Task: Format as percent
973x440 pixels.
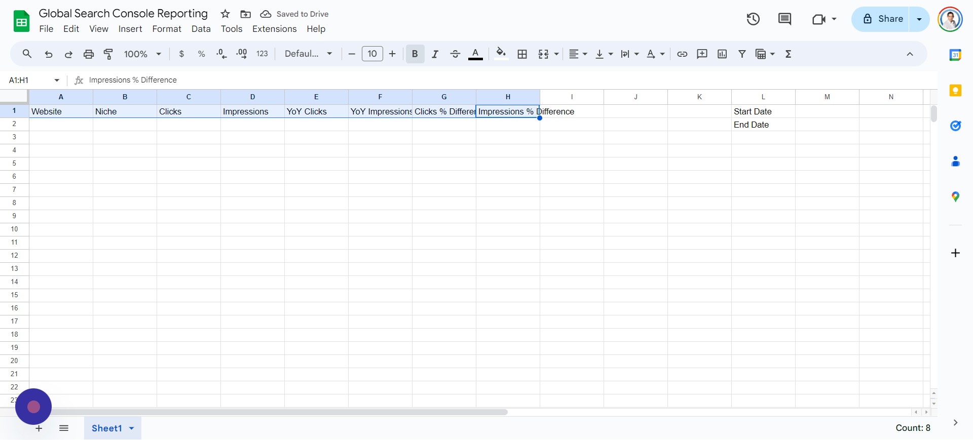Action: click(x=201, y=54)
